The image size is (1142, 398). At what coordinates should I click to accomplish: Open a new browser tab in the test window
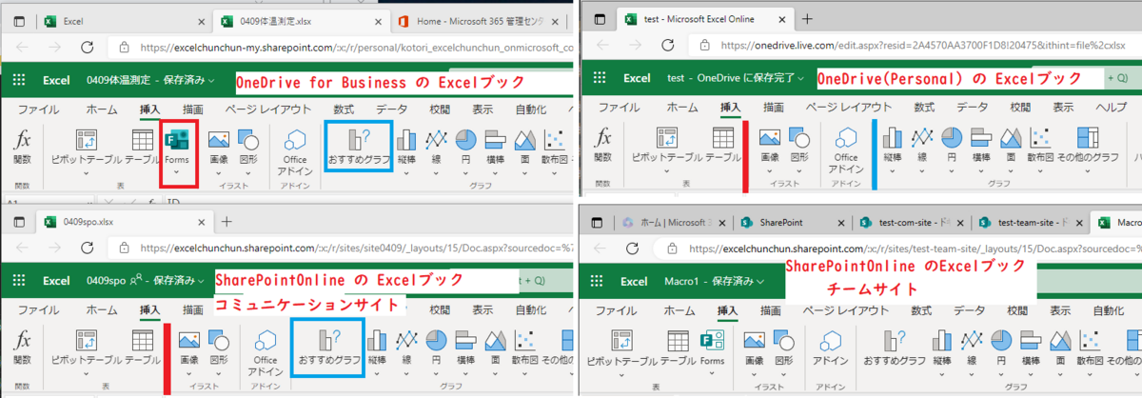point(807,18)
